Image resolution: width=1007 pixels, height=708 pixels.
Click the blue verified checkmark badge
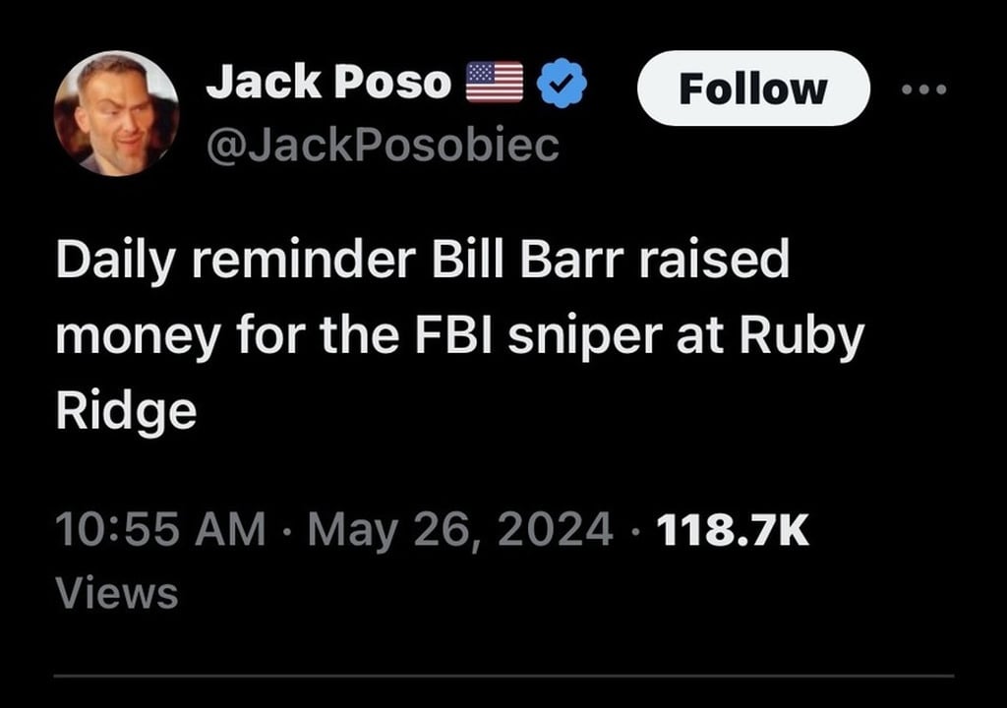coord(563,84)
